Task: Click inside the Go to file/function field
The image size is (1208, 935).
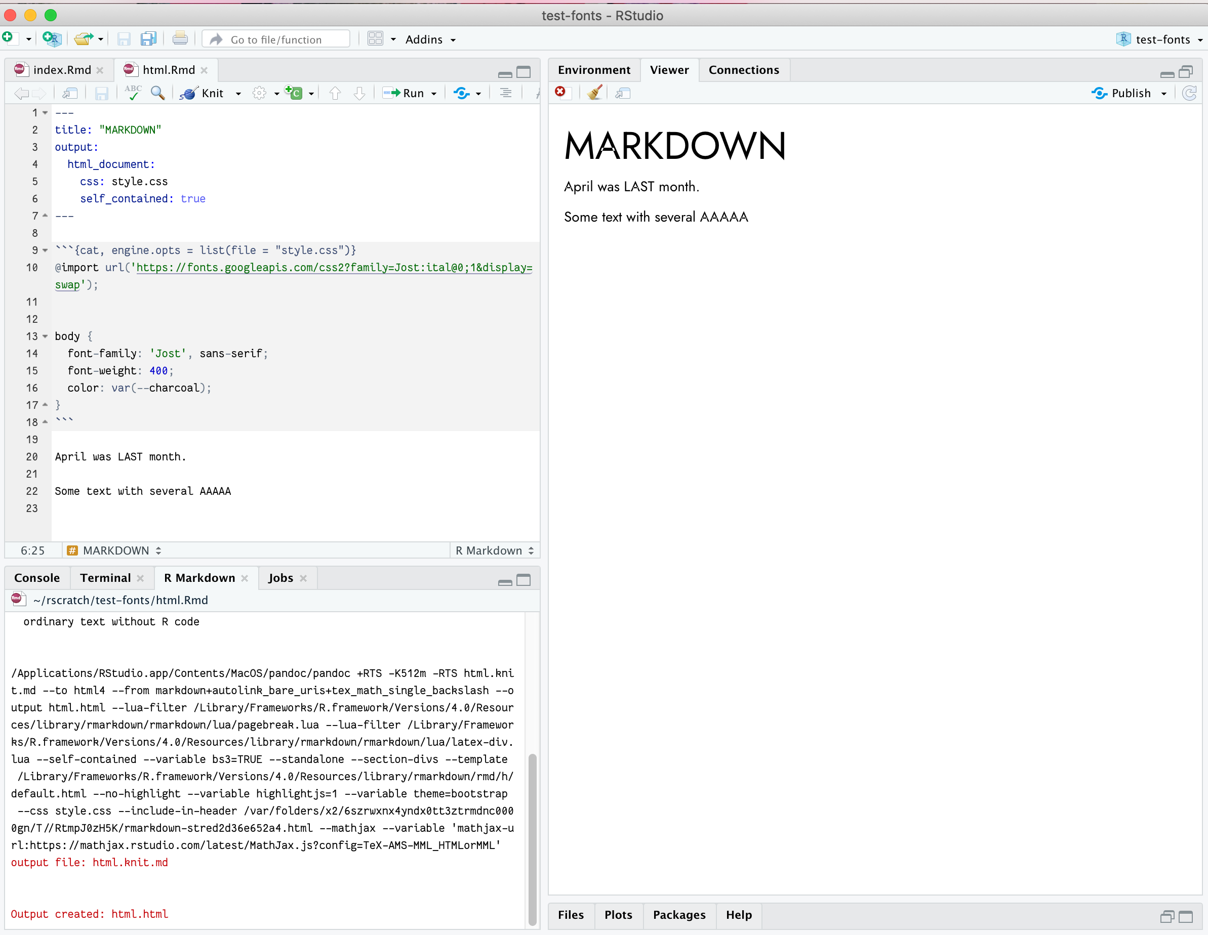Action: [x=275, y=38]
